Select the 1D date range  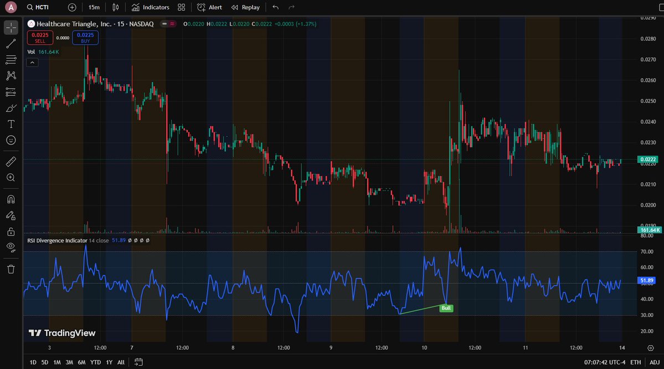(33, 362)
